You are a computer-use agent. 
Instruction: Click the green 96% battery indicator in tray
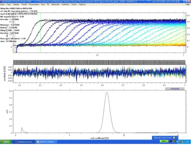(164, 141)
